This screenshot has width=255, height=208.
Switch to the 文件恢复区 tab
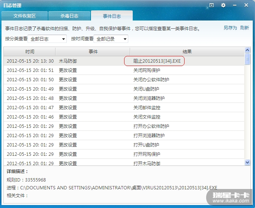[25, 16]
